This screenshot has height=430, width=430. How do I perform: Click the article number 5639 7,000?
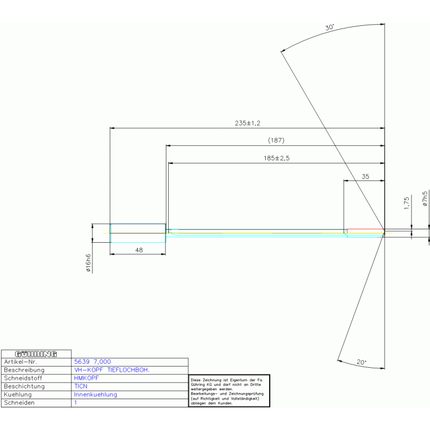point(93,362)
